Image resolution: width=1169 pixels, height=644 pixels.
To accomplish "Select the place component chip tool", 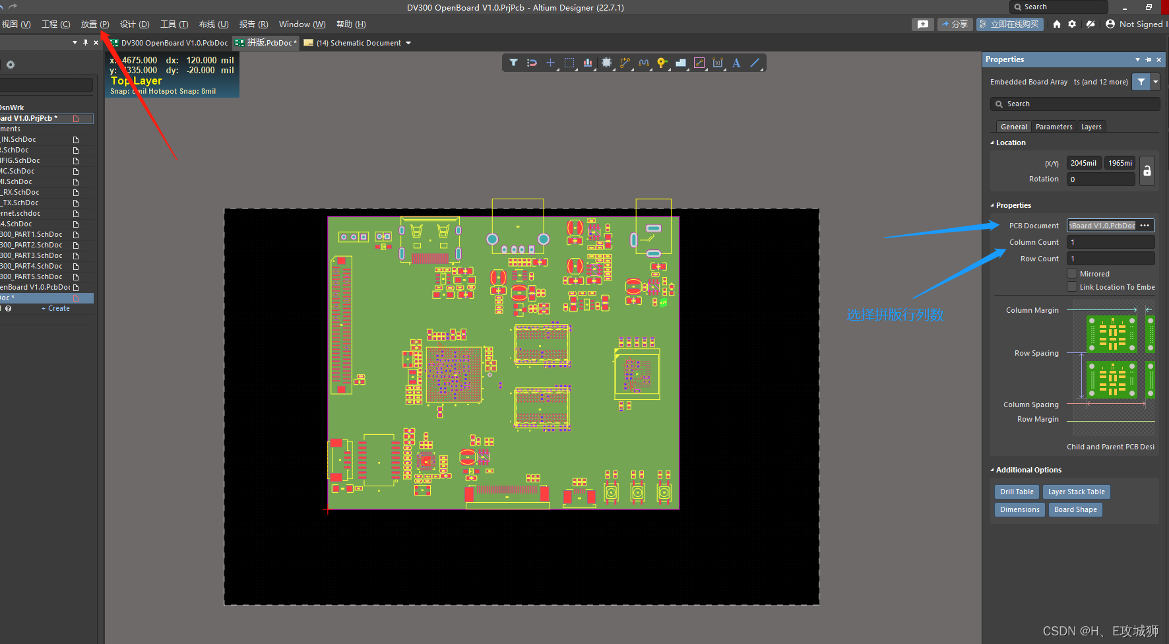I will (x=606, y=63).
